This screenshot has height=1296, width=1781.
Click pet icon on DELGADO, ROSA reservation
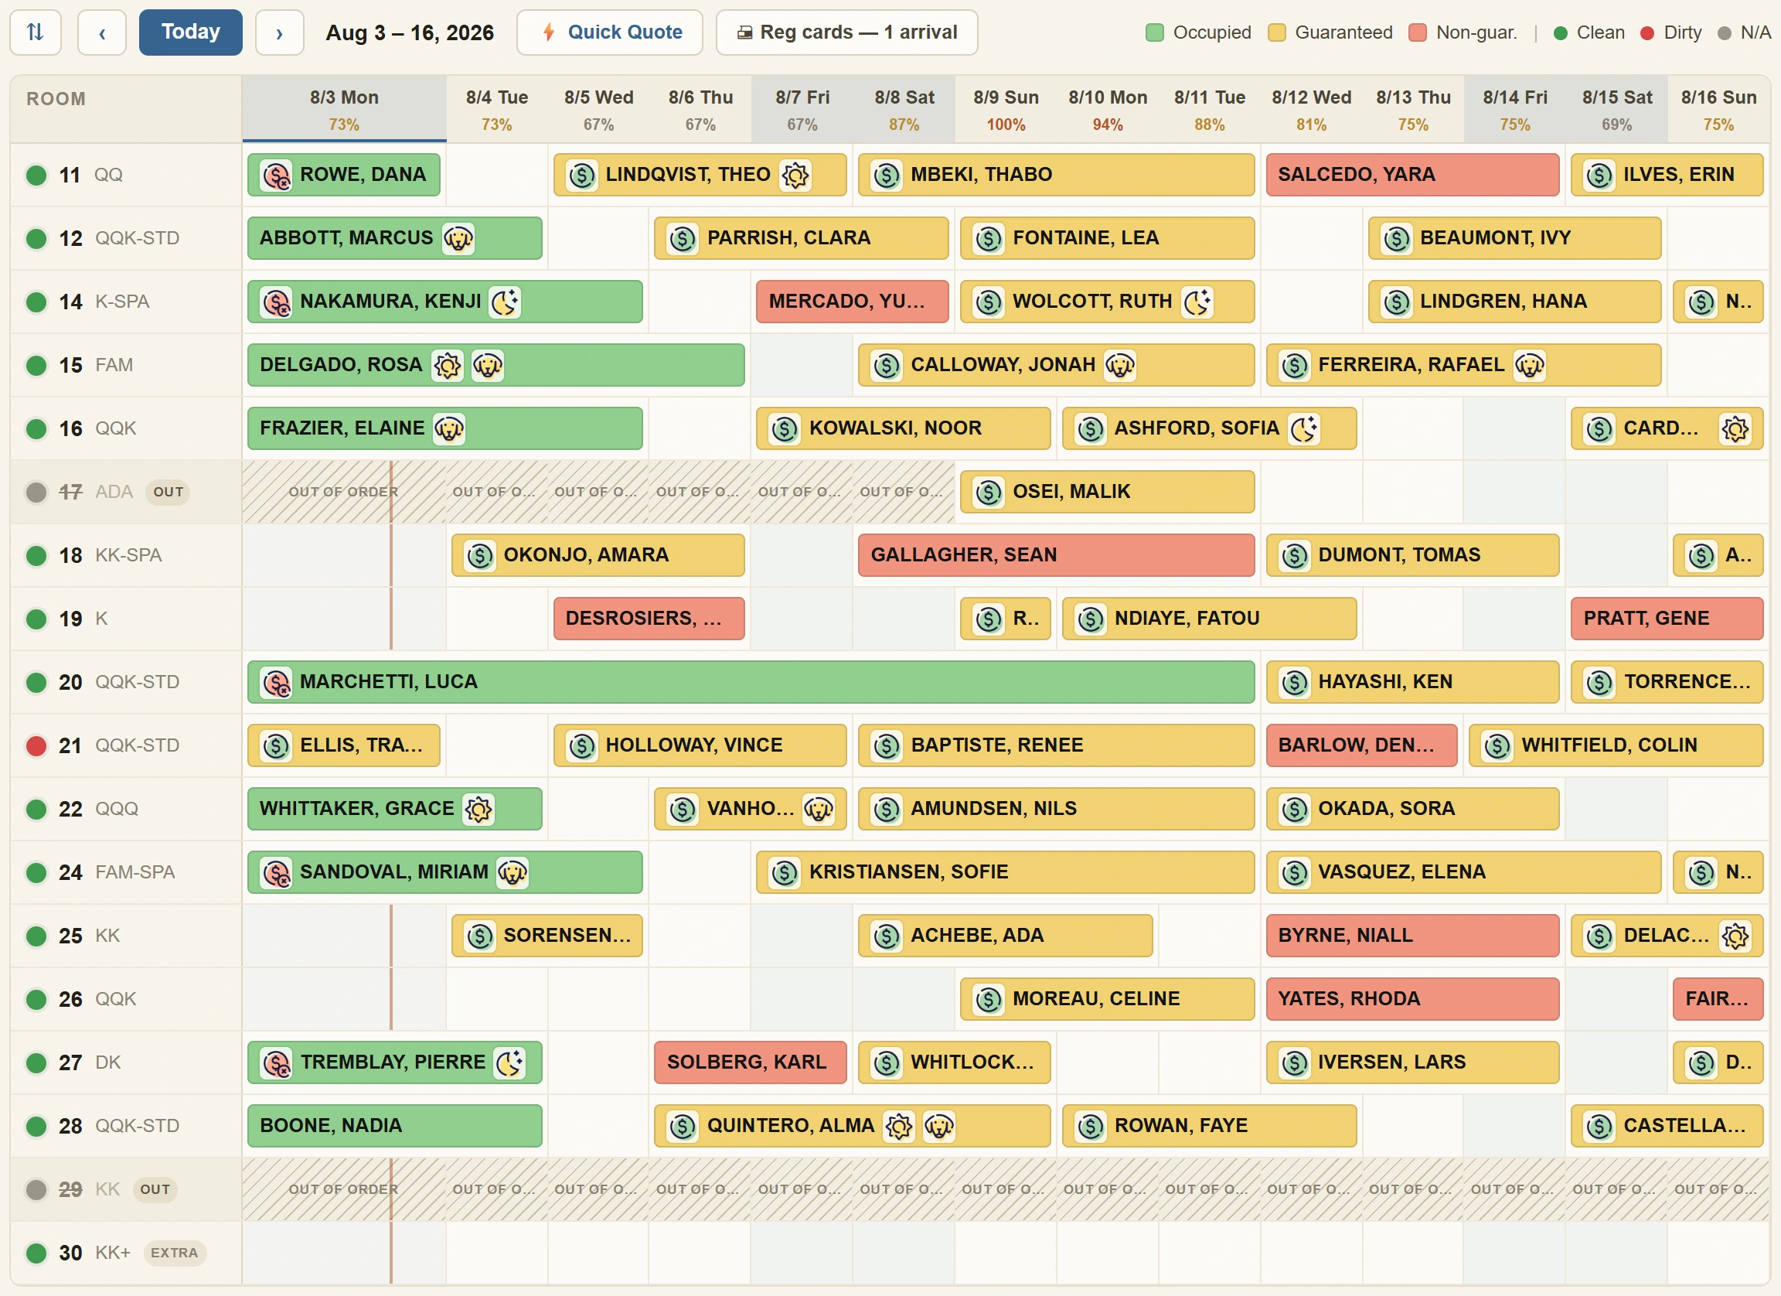[x=488, y=365]
